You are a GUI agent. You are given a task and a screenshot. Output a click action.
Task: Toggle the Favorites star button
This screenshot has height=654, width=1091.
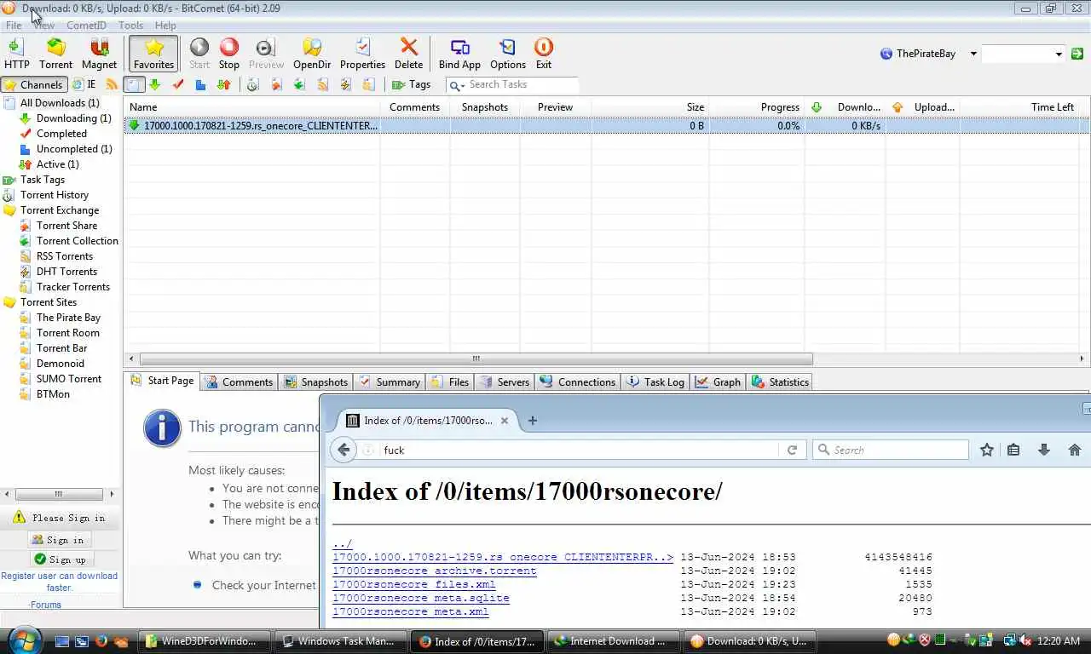click(154, 54)
